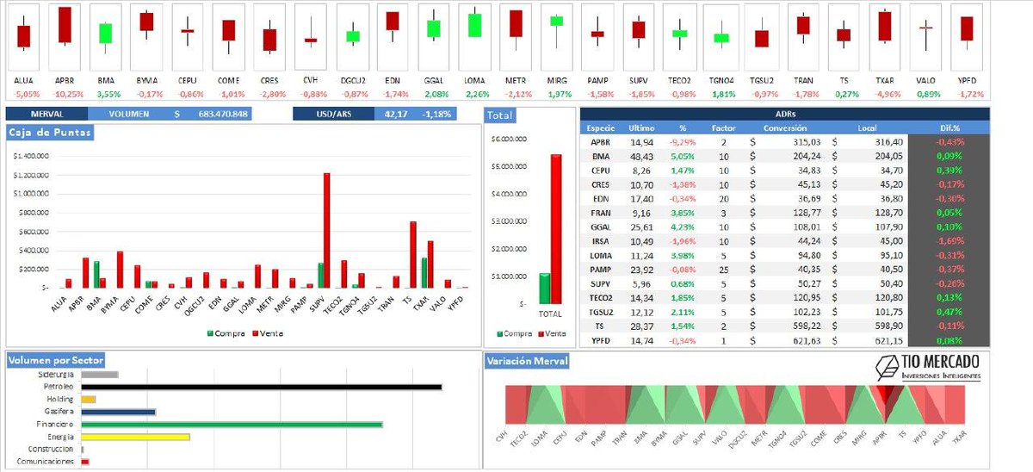Click the -5,05% change under ALUA

28,93
